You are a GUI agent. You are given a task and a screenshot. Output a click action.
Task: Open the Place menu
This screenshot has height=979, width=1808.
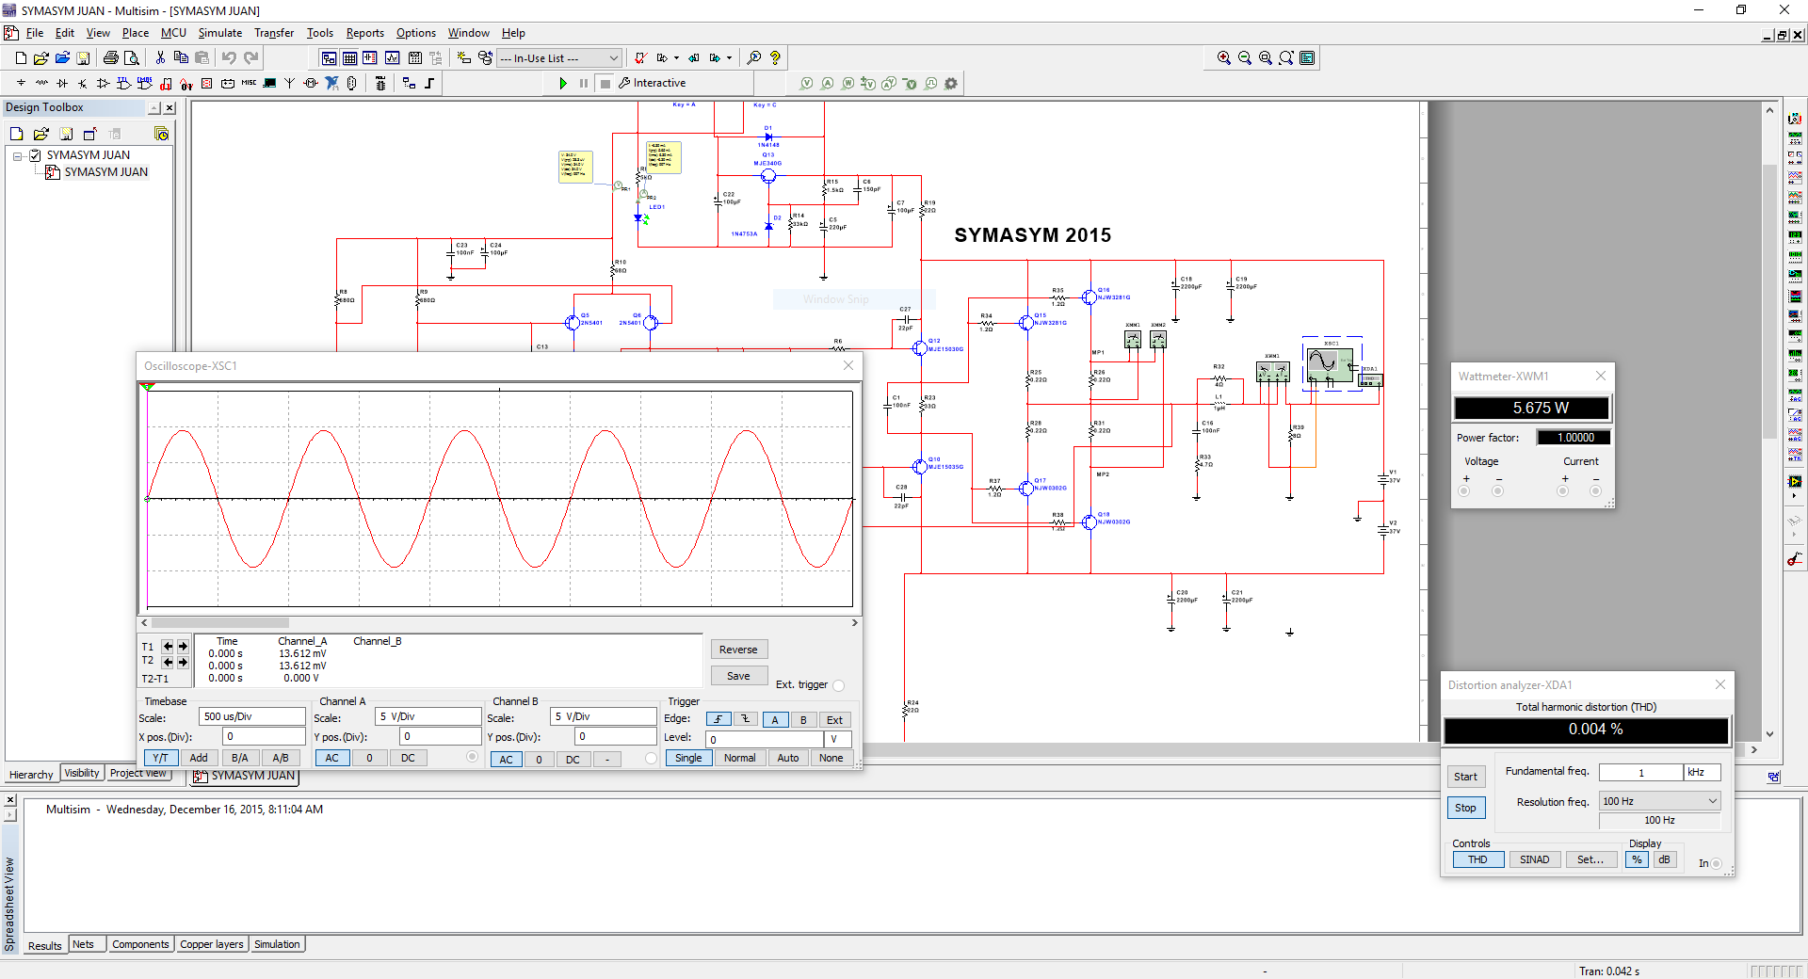[136, 33]
